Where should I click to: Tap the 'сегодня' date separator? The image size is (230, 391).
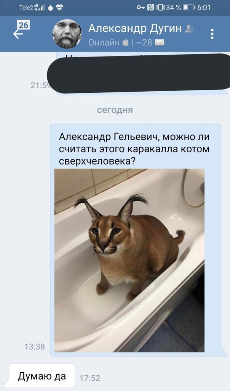(x=115, y=110)
